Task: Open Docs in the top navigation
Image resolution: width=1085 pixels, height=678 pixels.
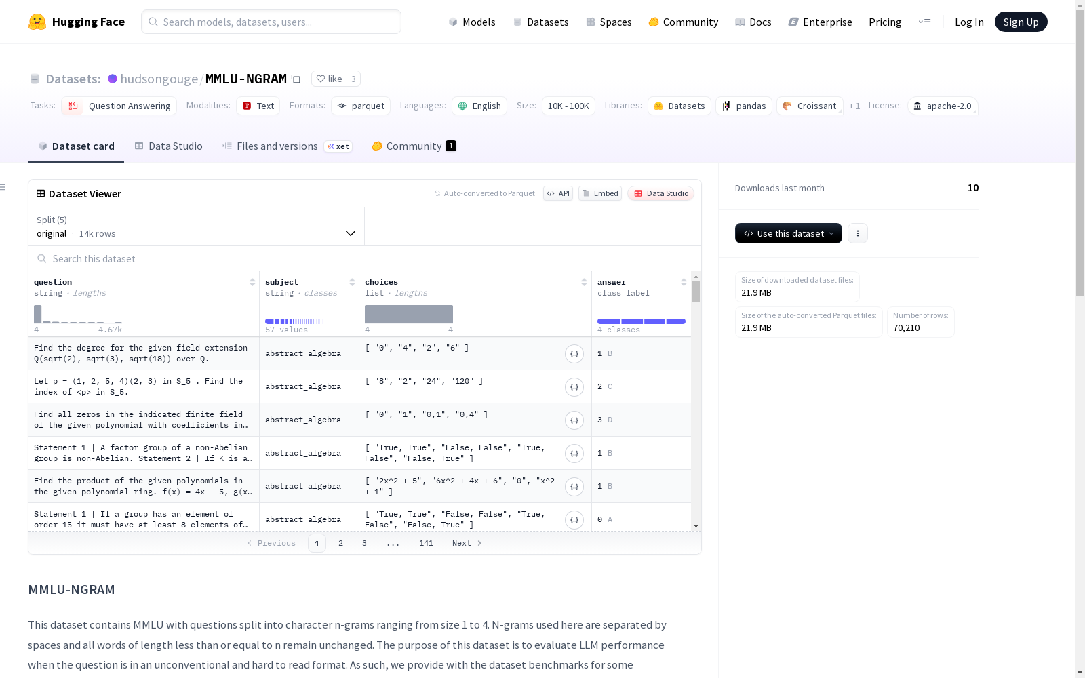Action: click(x=753, y=22)
